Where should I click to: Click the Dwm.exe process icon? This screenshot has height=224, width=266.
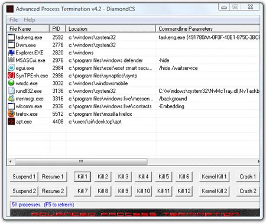coord(11,45)
